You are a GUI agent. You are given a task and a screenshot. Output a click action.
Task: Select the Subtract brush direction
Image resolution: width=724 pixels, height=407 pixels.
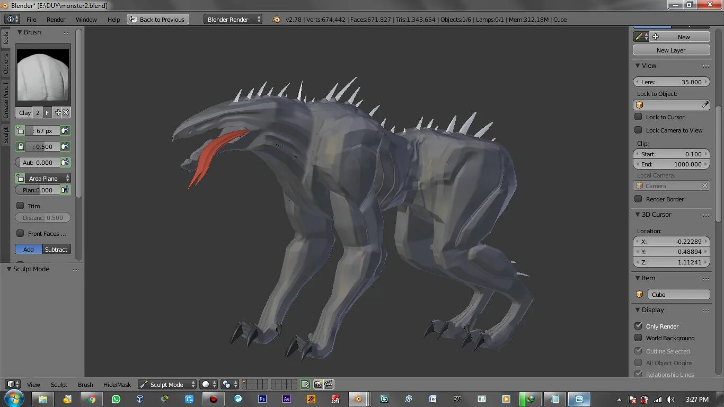click(56, 249)
